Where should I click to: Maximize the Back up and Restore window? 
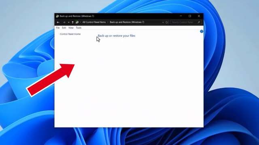click(190, 16)
